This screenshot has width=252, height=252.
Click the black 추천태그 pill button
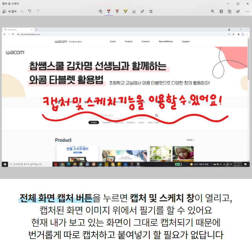tap(94, 123)
